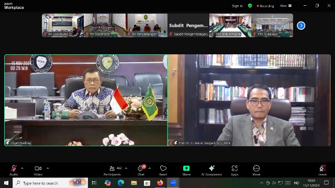Image resolution: width=335 pixels, height=188 pixels.
Task: Expand the Participants options arrow
Action: 126,168
